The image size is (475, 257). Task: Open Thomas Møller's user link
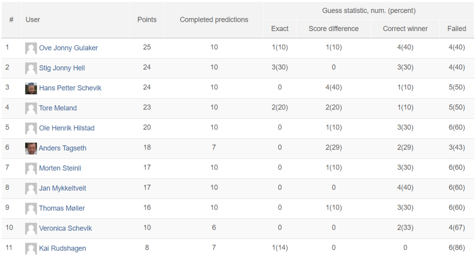pyautogui.click(x=62, y=208)
